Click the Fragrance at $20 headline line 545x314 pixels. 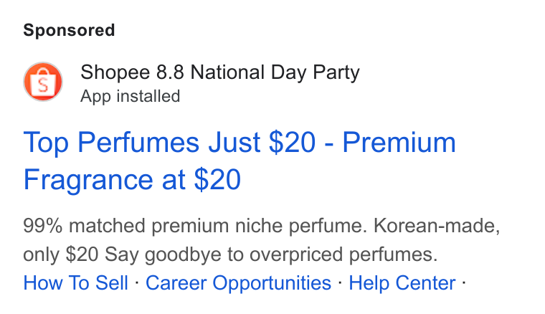[x=132, y=179]
